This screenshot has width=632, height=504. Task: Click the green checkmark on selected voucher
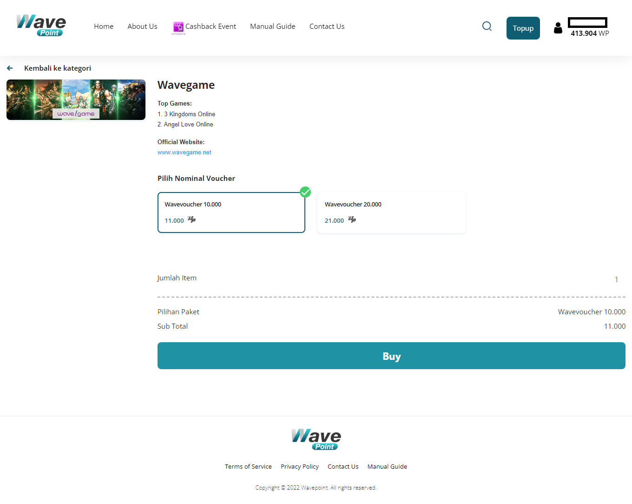(x=305, y=192)
